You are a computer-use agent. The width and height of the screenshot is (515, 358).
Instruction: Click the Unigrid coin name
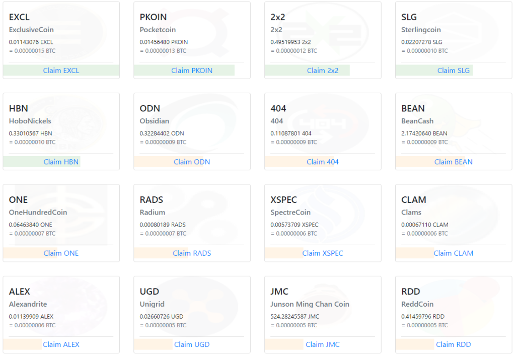[x=152, y=304]
